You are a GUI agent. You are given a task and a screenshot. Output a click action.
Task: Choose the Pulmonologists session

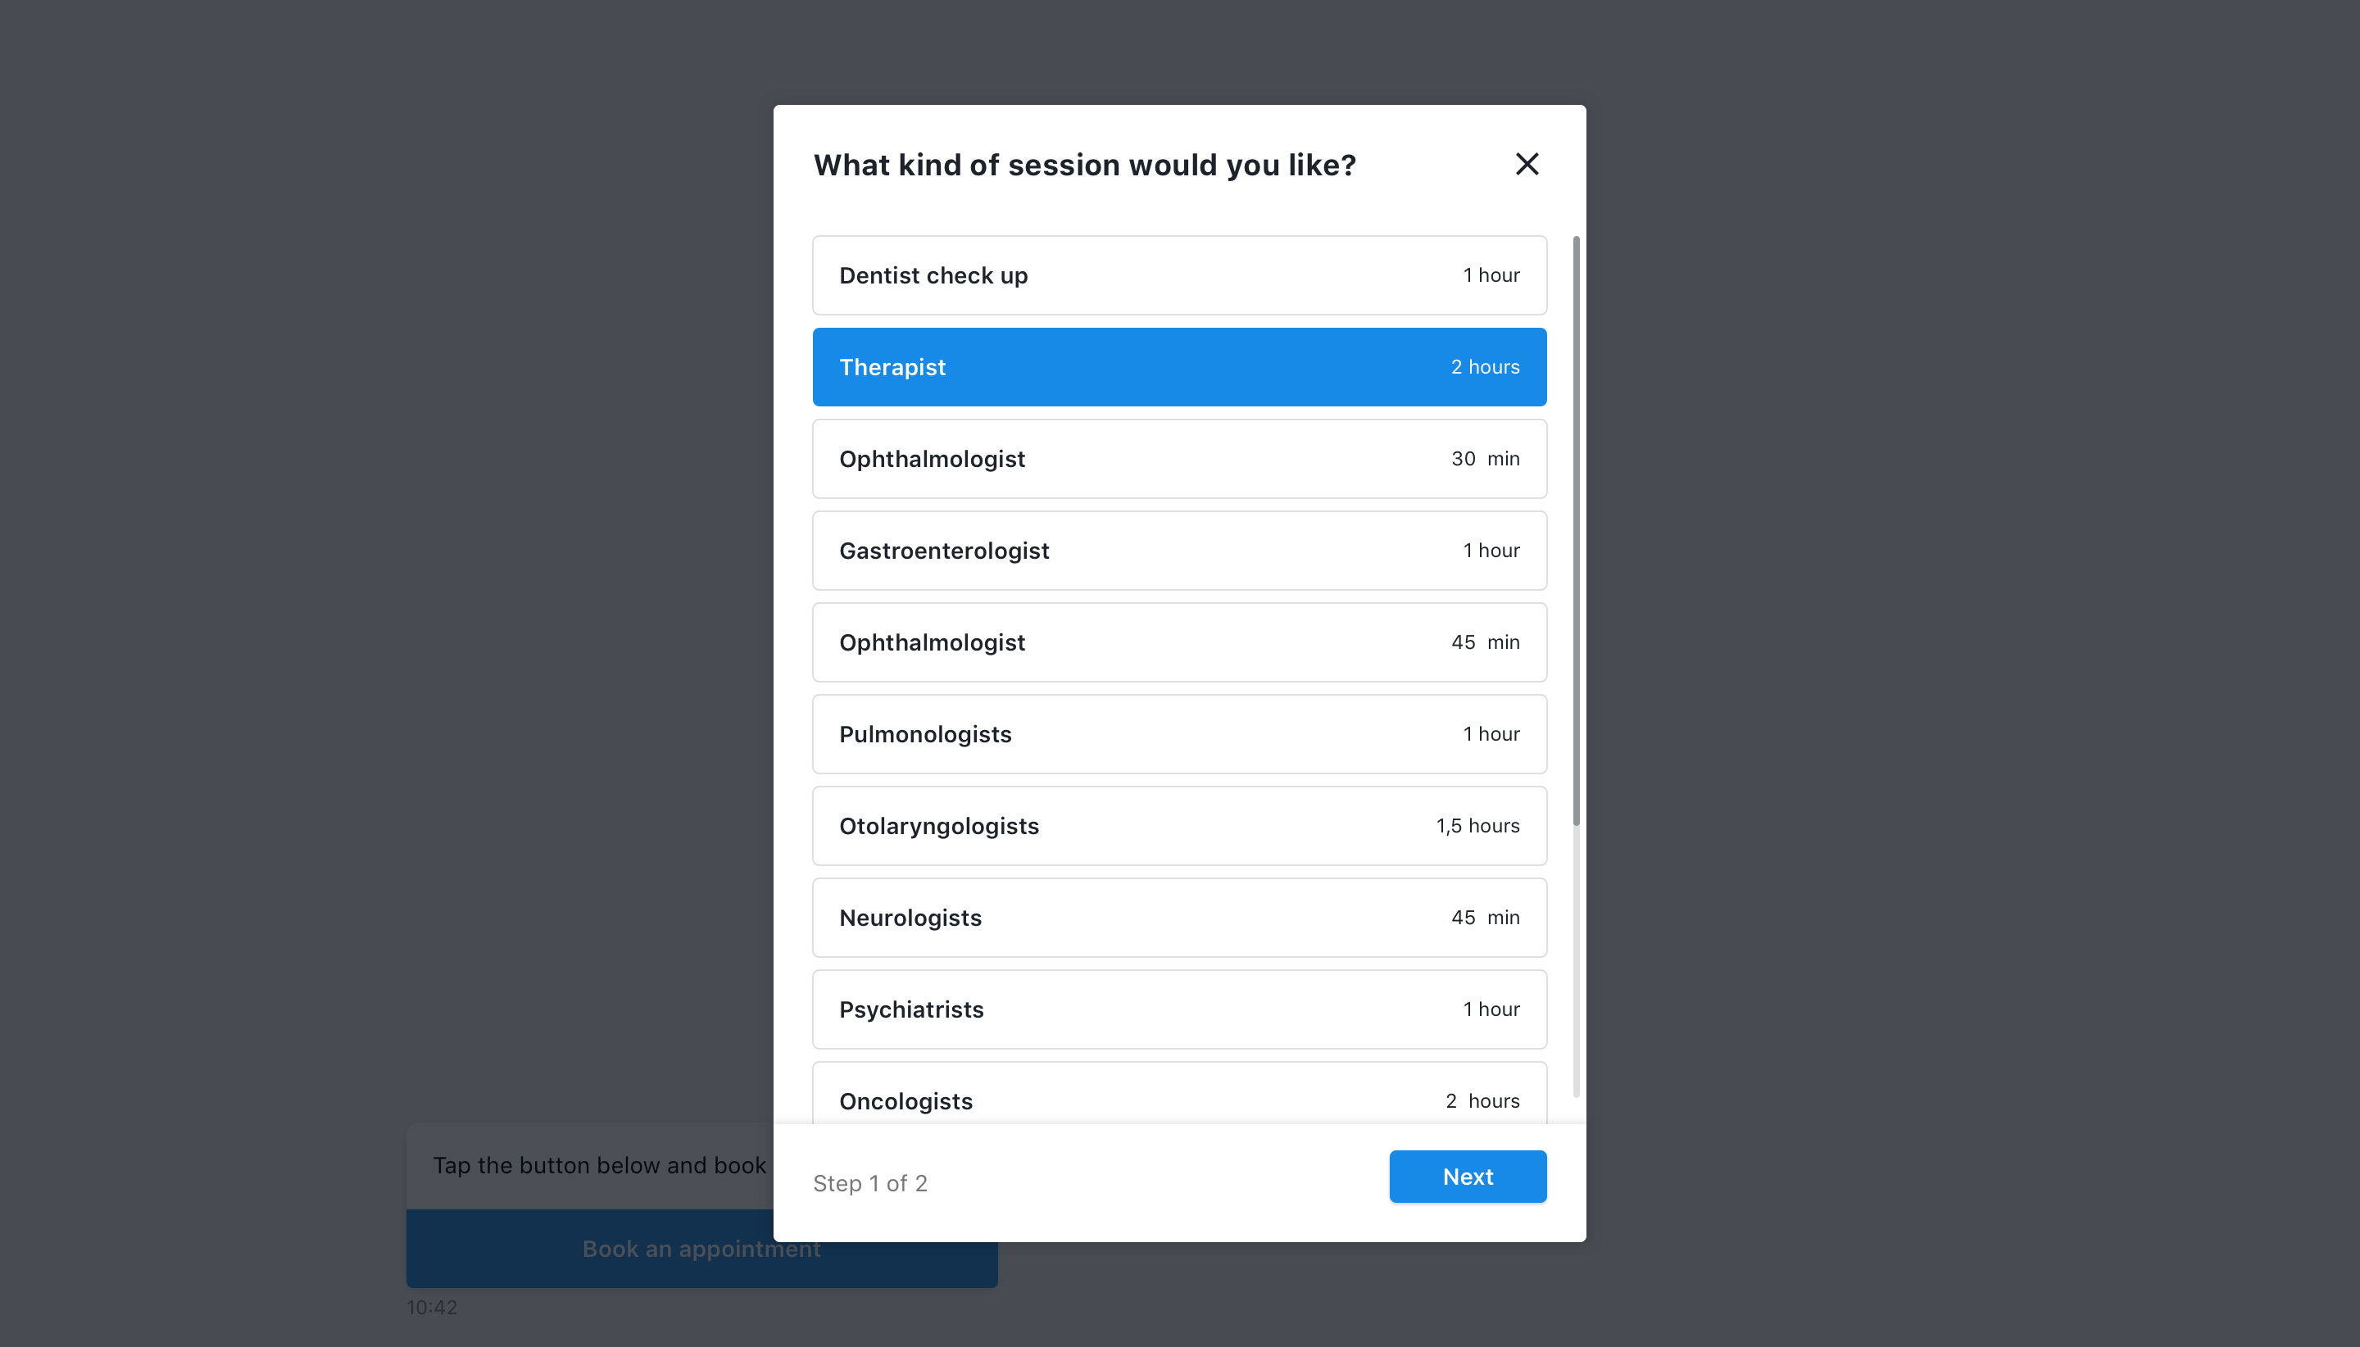[x=1179, y=733]
